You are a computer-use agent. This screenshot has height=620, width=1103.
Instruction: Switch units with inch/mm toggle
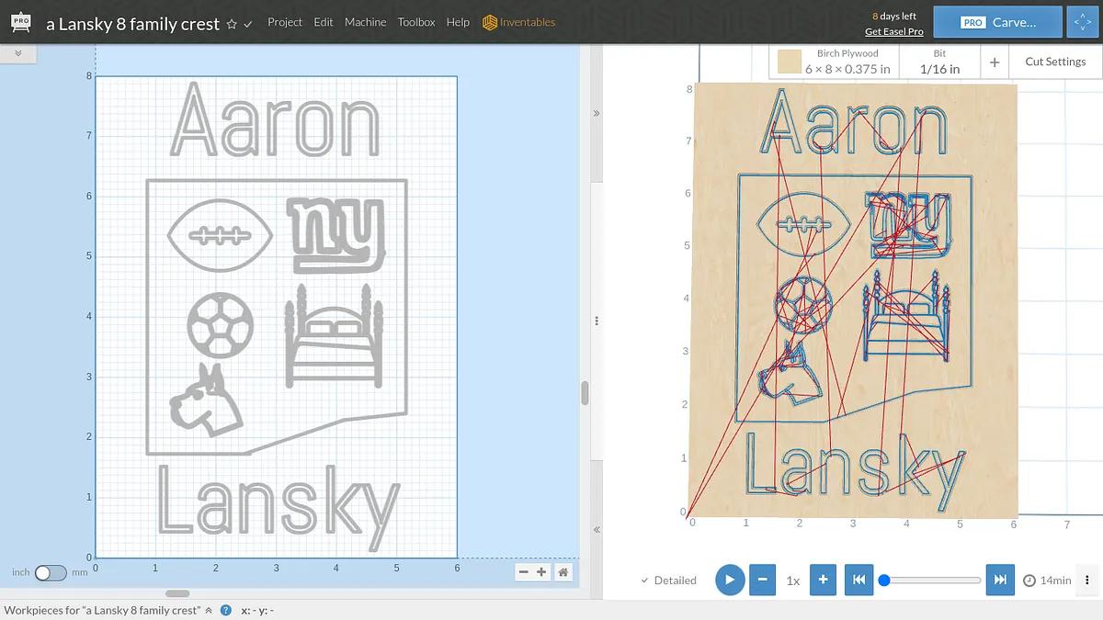pyautogui.click(x=51, y=572)
